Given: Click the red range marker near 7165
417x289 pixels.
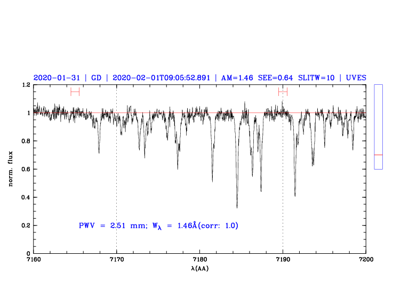Looking at the screenshot, I should coord(75,92).
